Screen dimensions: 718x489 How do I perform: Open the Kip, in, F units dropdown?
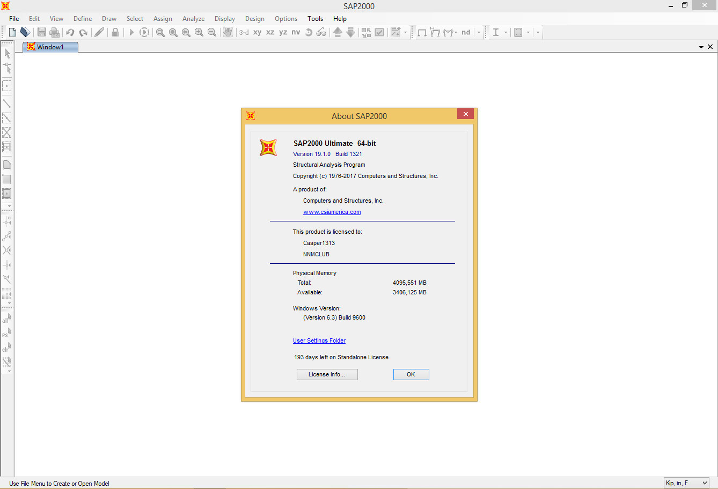tap(687, 483)
